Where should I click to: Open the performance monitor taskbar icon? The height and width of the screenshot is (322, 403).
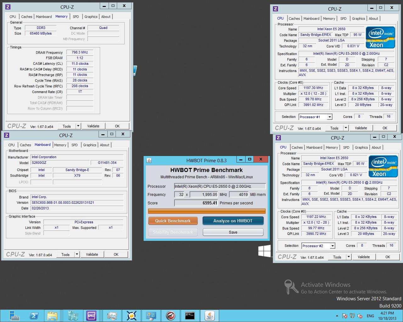click(112, 315)
